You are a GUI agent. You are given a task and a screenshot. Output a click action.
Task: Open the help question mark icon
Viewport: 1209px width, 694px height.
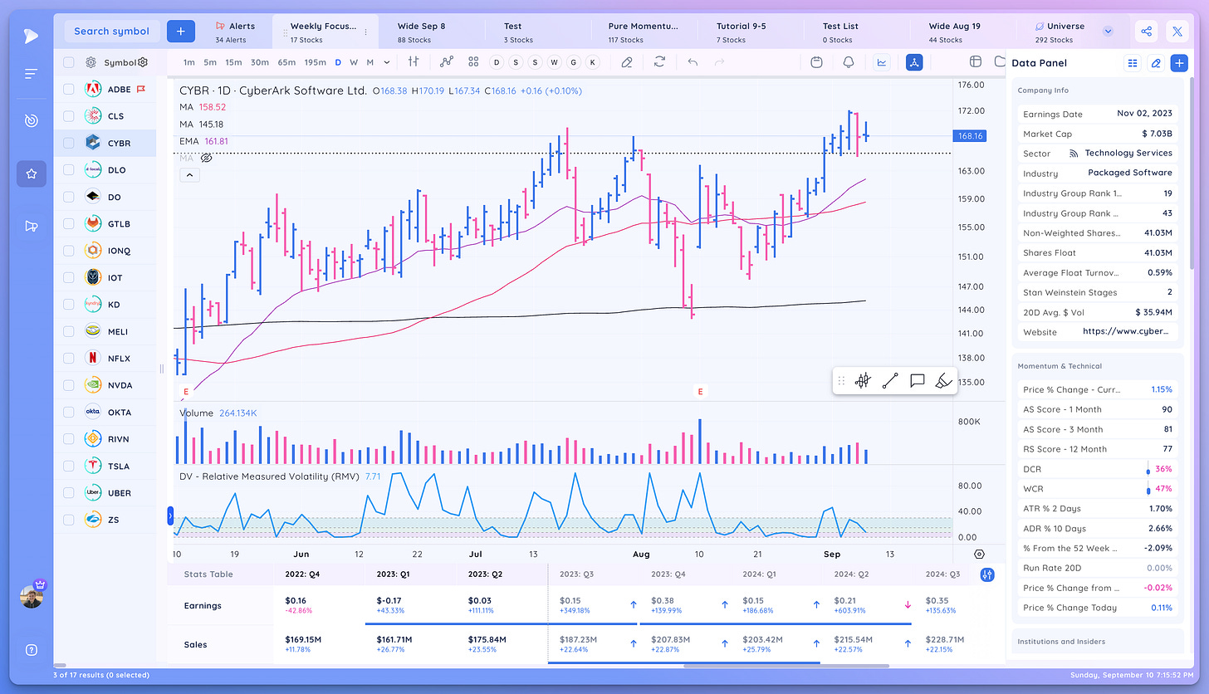point(32,650)
